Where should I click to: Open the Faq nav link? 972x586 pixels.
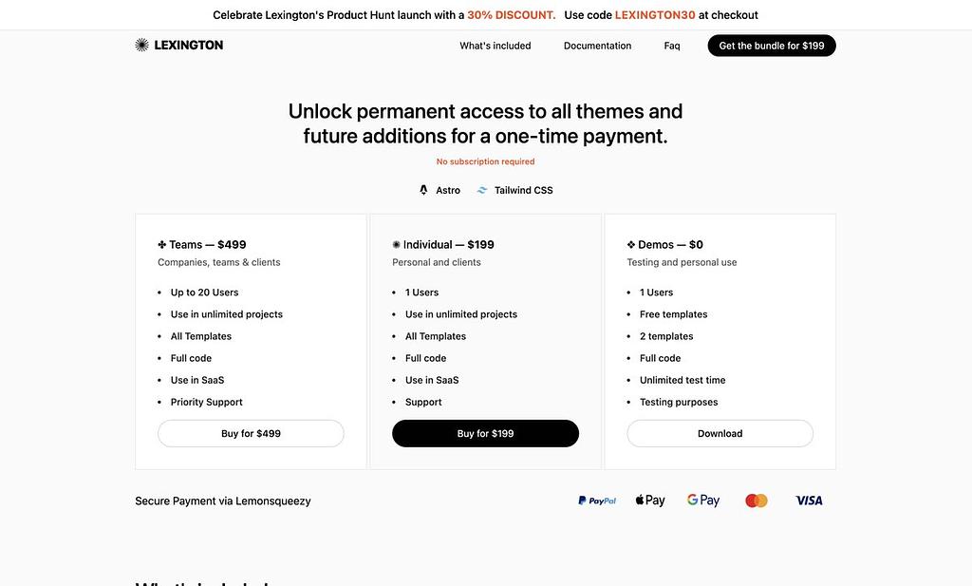click(x=672, y=46)
